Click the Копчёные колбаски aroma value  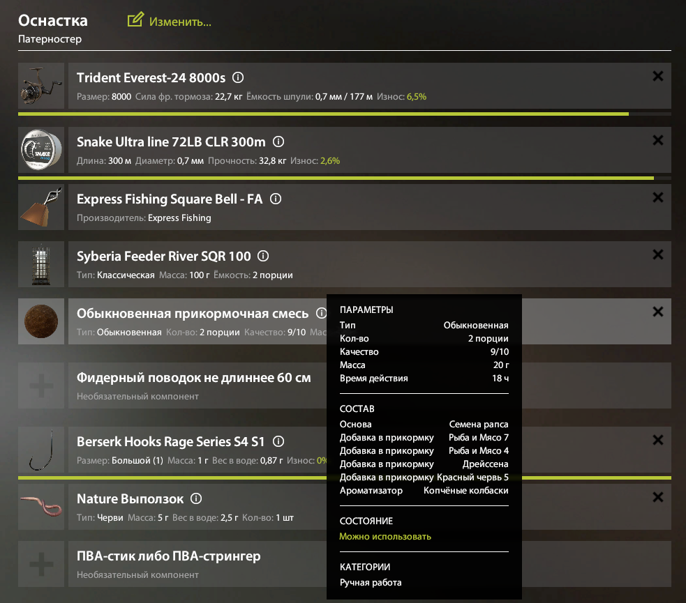[x=466, y=491]
